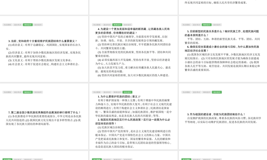
Task: Click line (4) 必须实施西部大开发战略
Action: pyautogui.click(x=133, y=62)
